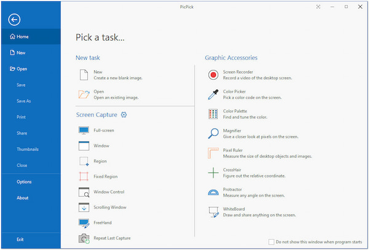
Task: Click the Screen Recorder icon
Action: point(213,75)
